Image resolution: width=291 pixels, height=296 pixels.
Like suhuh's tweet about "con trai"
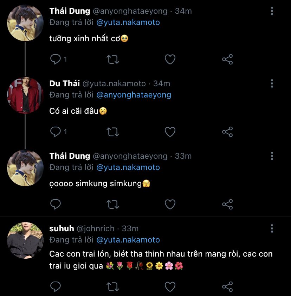pos(170,286)
